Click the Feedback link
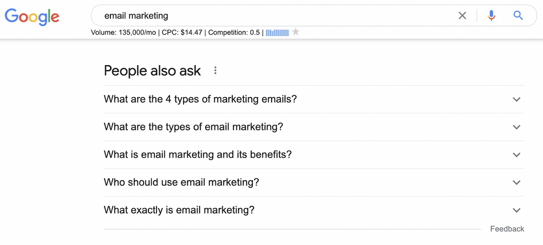 pos(507,229)
